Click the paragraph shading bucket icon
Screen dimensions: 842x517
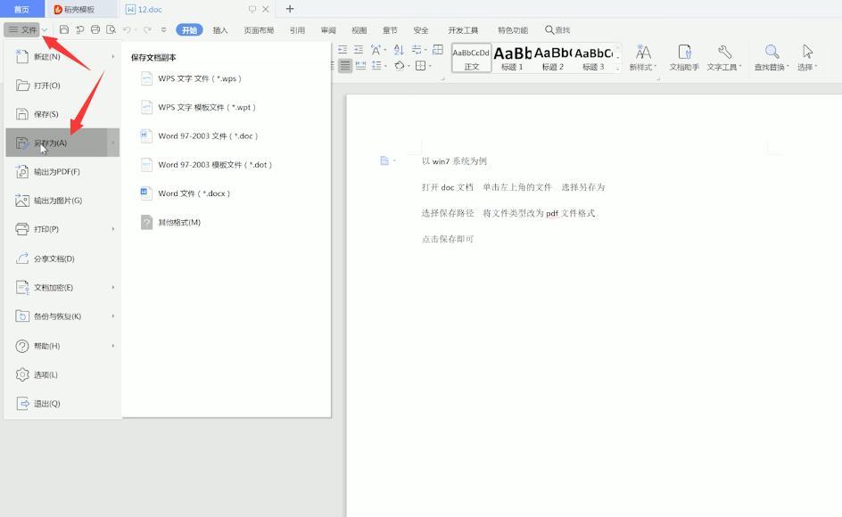point(399,65)
